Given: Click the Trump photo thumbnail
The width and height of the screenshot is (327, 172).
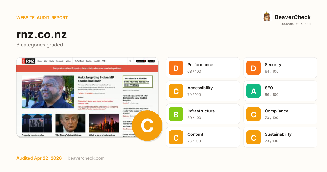Looking at the screenshot, I should tap(70, 123).
